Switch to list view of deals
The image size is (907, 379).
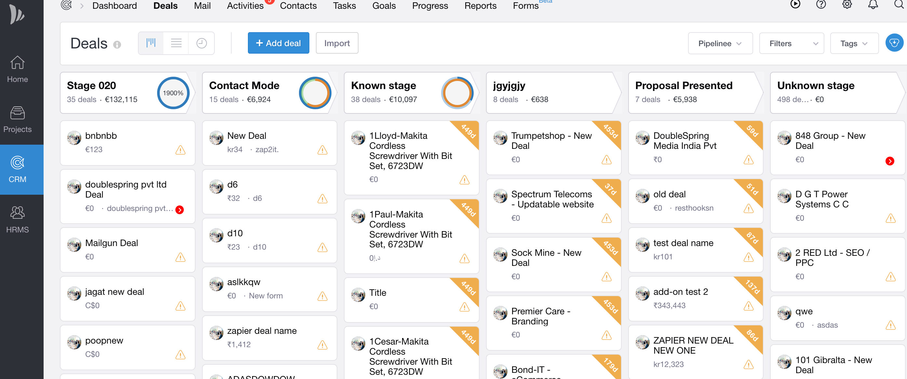(176, 43)
